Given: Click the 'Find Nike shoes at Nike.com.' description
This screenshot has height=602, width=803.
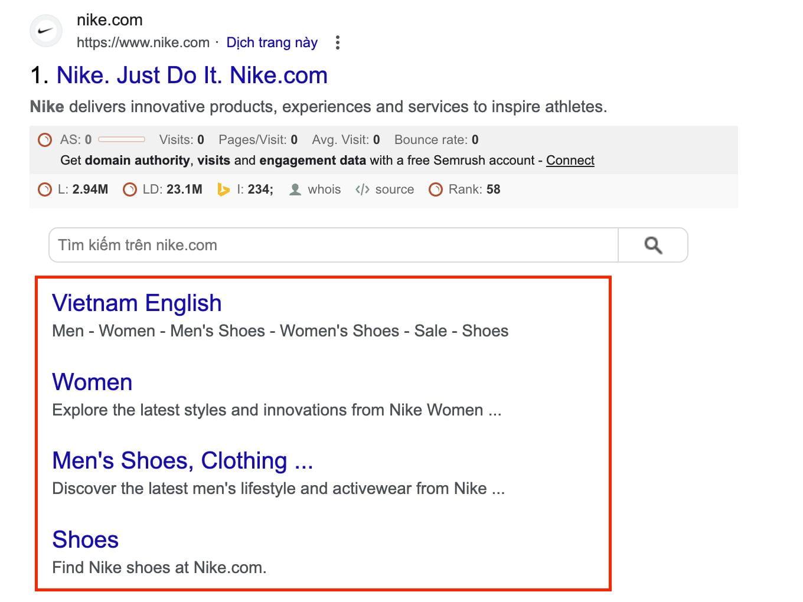Looking at the screenshot, I should pyautogui.click(x=159, y=568).
